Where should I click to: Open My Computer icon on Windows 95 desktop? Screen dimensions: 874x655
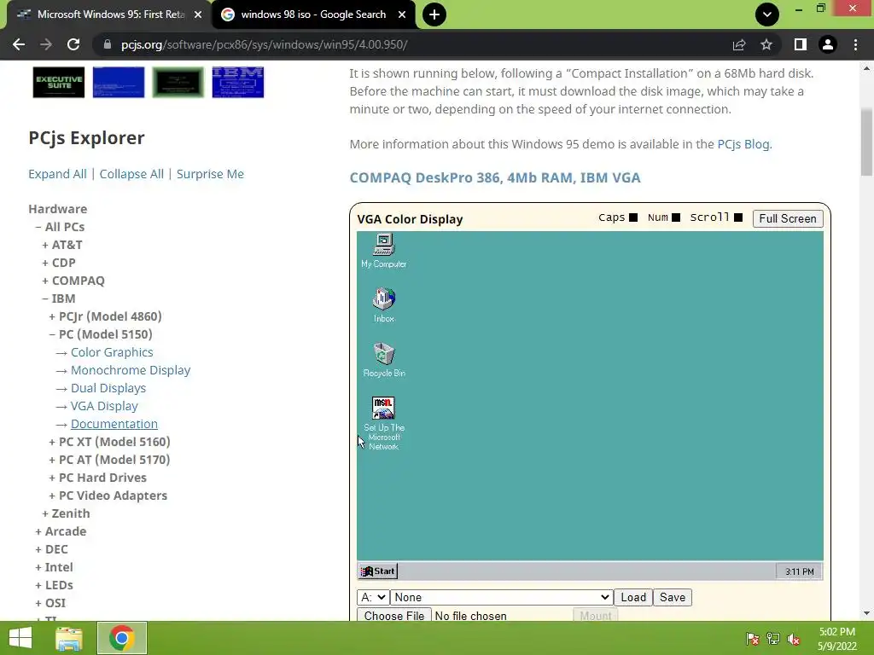tap(383, 252)
